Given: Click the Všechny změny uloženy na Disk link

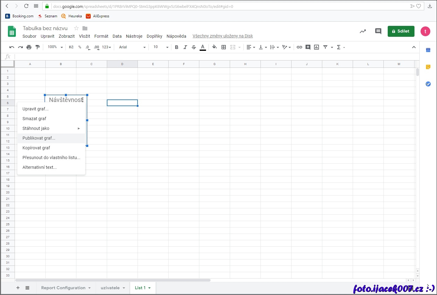Looking at the screenshot, I should [222, 36].
